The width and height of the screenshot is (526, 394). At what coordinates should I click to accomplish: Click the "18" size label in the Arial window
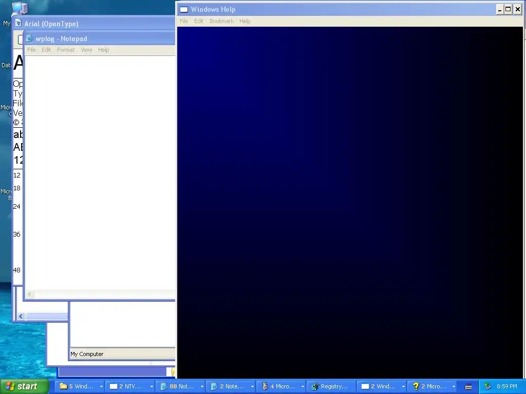pyautogui.click(x=17, y=188)
